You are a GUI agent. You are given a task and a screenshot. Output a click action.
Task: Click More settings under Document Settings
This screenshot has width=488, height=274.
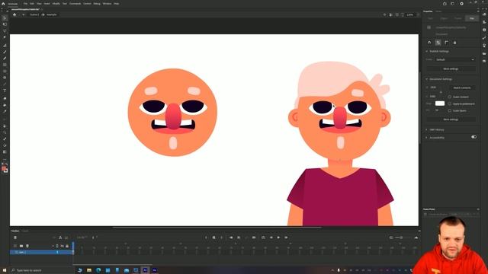[451, 119]
